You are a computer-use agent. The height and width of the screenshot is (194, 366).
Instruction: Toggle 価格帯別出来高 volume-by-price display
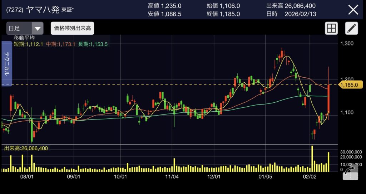pos(72,28)
